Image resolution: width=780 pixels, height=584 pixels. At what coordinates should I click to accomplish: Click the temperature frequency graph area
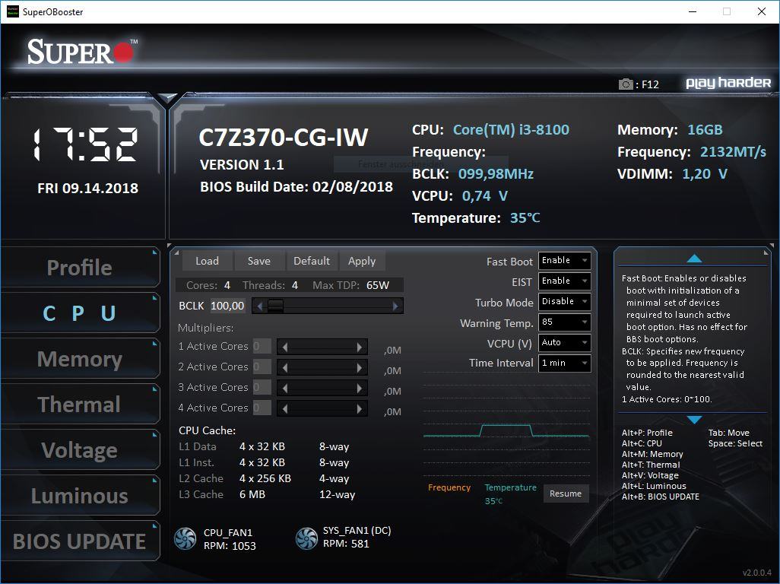click(x=506, y=425)
